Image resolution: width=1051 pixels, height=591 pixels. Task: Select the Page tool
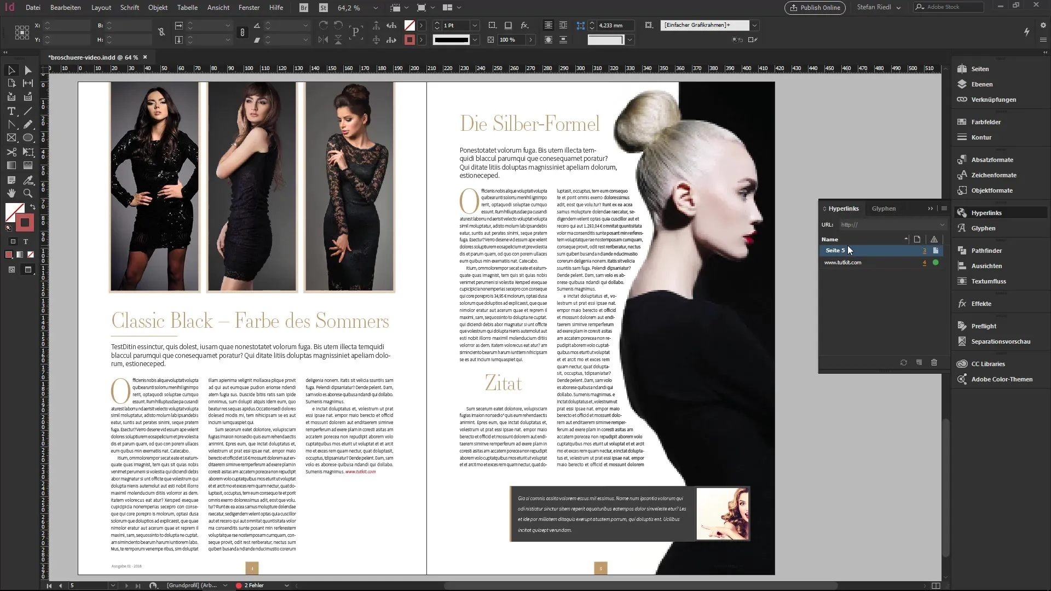coord(11,83)
